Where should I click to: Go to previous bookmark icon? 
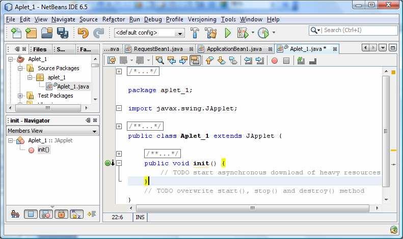(x=209, y=61)
